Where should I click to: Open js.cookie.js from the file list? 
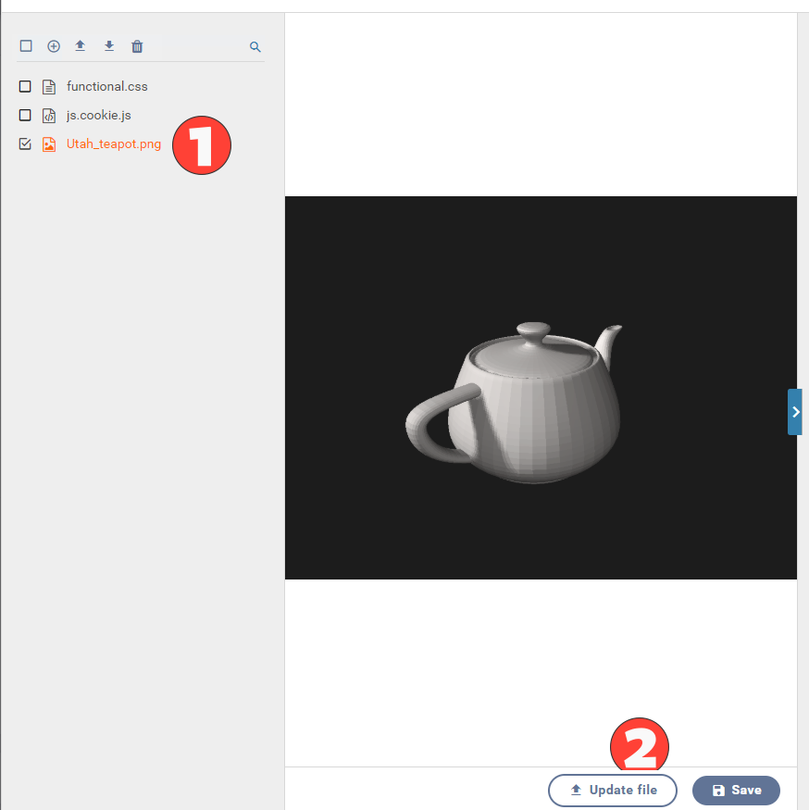pos(99,116)
